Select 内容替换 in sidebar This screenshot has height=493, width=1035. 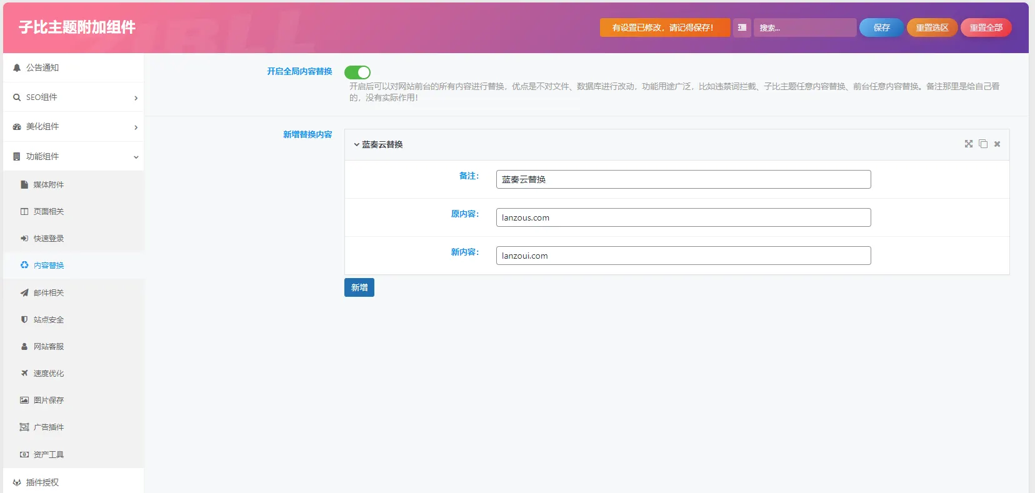tap(74, 266)
